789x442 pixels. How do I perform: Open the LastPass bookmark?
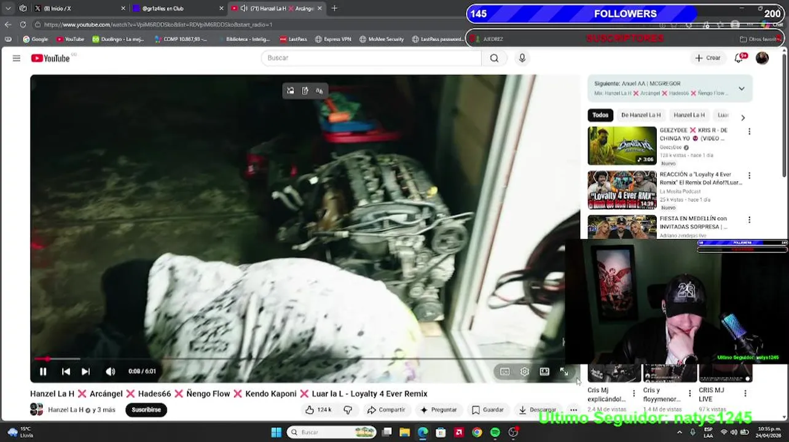[293, 39]
